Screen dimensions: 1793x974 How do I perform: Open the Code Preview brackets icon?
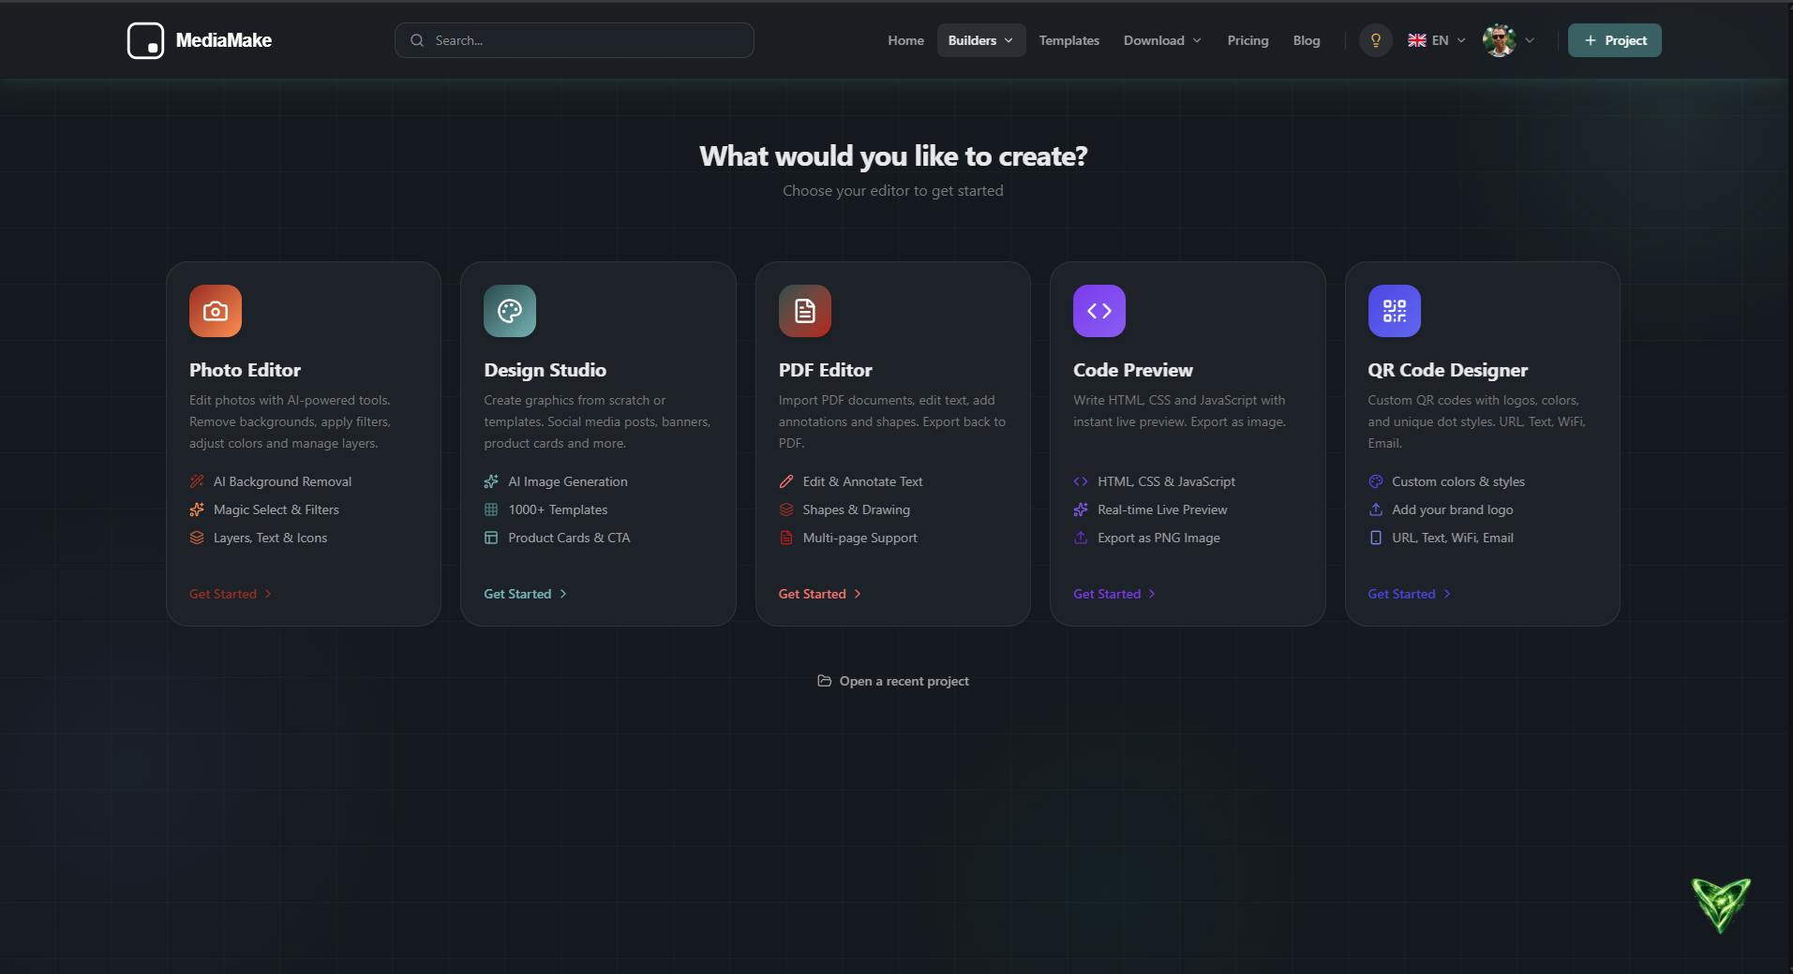(x=1099, y=311)
